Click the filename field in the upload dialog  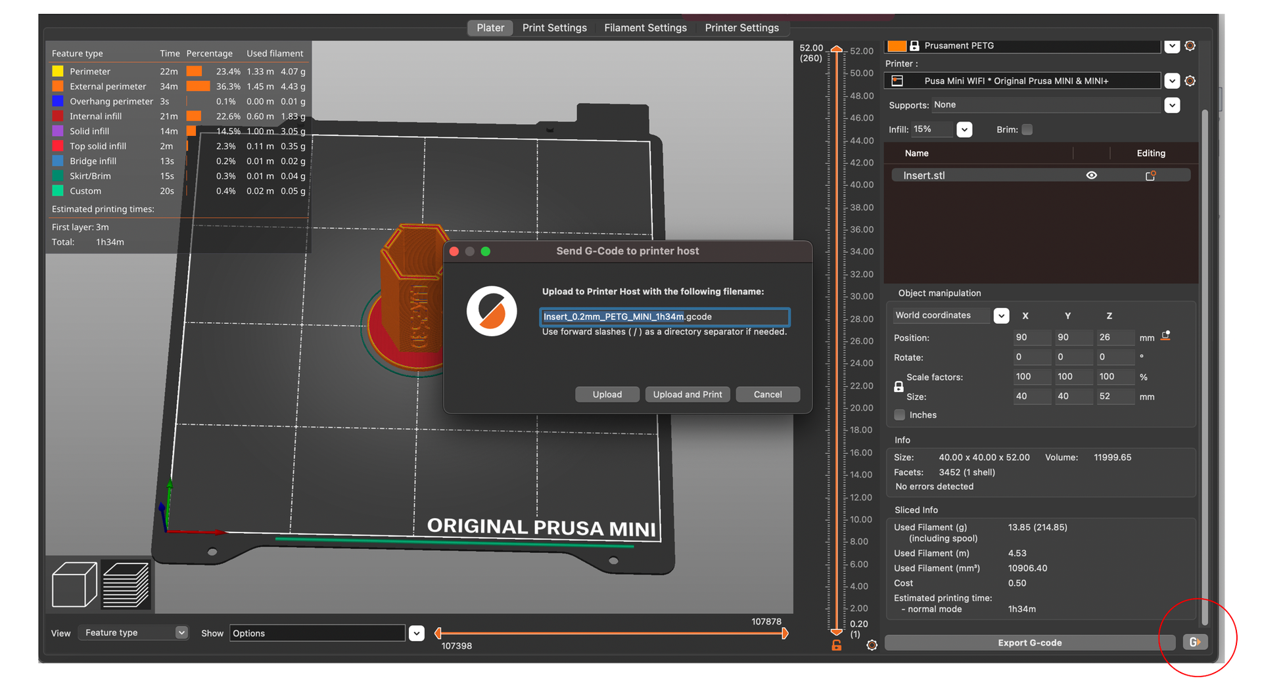pyautogui.click(x=665, y=317)
